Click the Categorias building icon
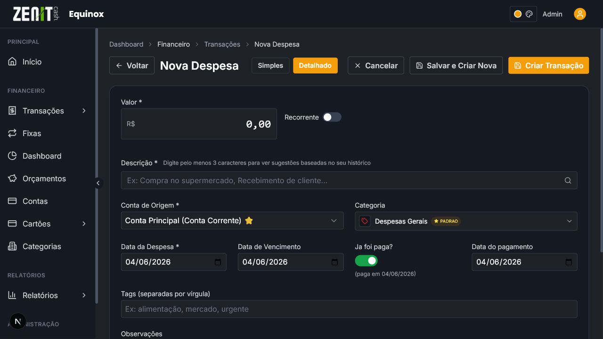 [12, 246]
